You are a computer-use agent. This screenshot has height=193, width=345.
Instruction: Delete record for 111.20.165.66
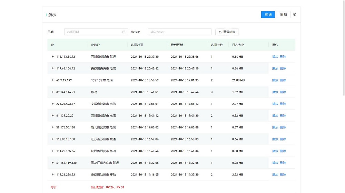283,151
